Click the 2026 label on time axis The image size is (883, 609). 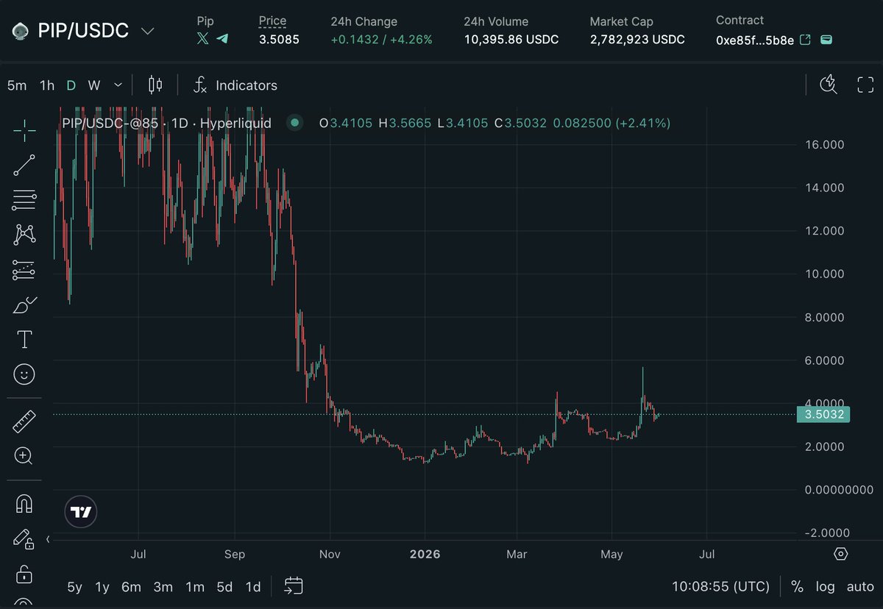(x=425, y=554)
